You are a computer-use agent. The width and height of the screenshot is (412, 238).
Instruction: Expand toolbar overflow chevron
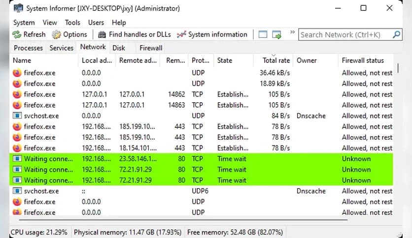click(x=292, y=32)
